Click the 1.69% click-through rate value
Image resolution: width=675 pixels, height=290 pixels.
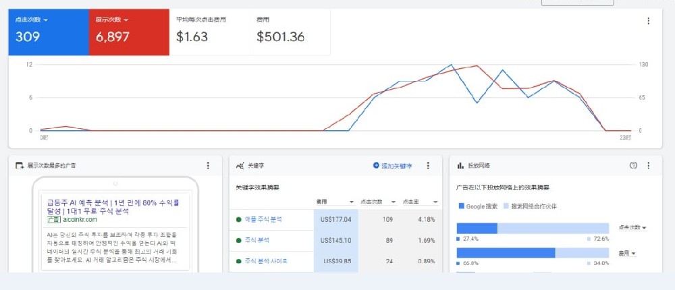tap(426, 241)
